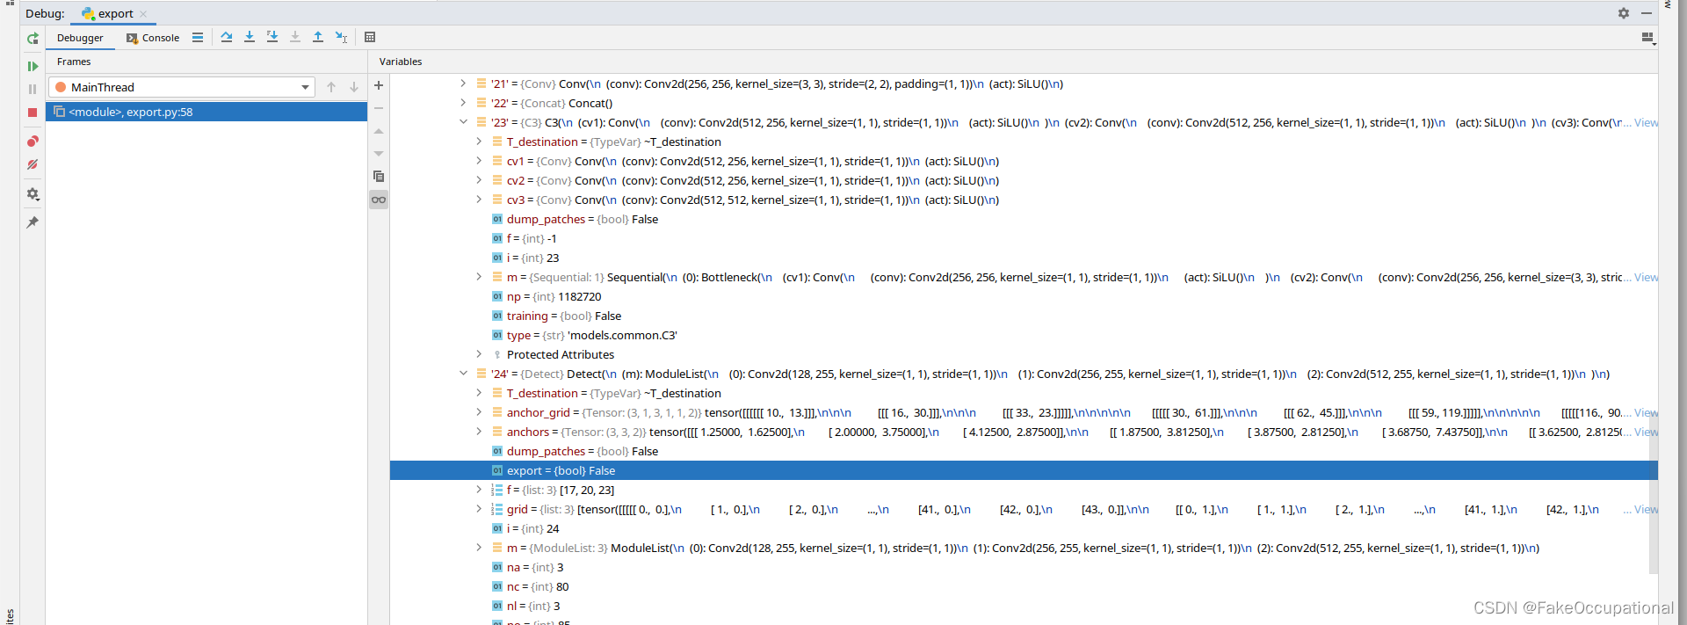Select training = False row
The image size is (1687, 625).
point(1024,316)
